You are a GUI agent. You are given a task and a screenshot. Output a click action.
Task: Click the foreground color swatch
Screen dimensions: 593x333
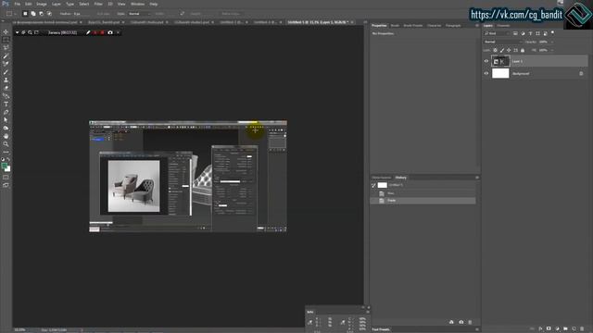(4, 166)
